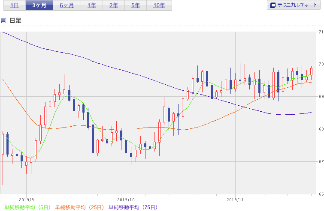
Task: Click the 2019/10 date axis label
Action: click(x=126, y=200)
